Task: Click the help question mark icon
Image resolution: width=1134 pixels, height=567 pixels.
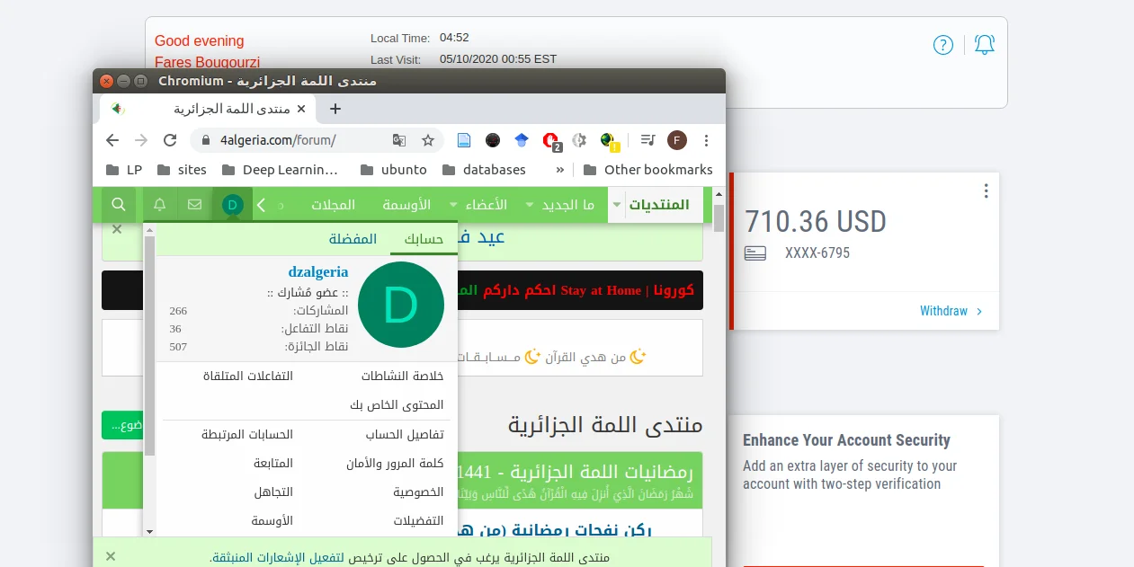Action: tap(942, 45)
